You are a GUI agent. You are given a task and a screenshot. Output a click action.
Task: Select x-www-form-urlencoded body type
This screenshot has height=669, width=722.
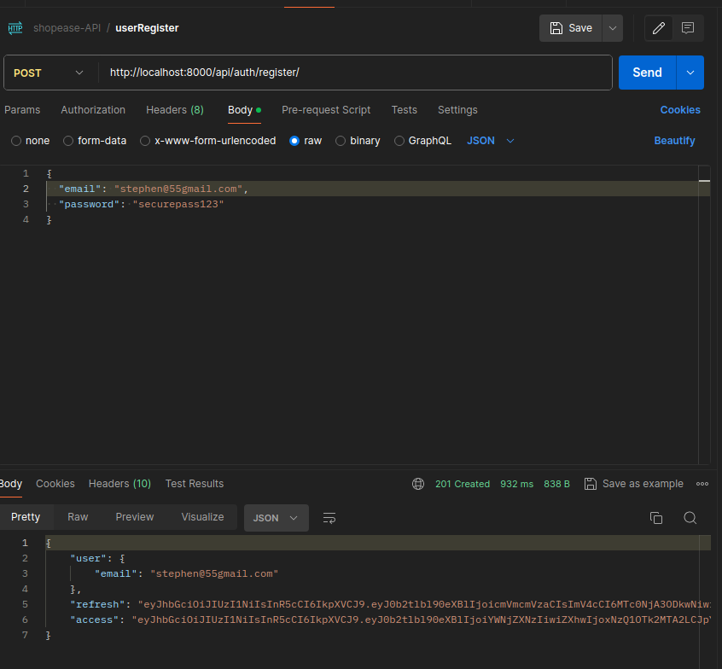pyautogui.click(x=145, y=141)
